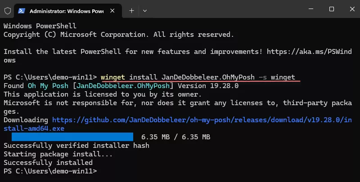Click '[JanDeDobbeleer.OhMyPosh]' package ID
Viewport: 360px width, 182px height.
[x=123, y=86]
